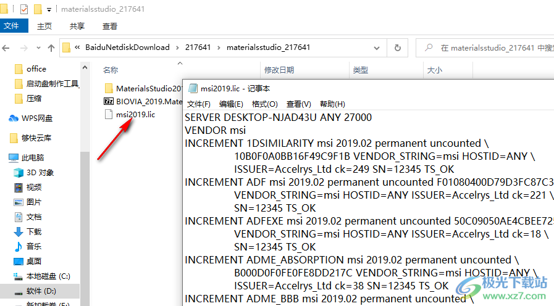554x306 pixels.
Task: Click materialsstudio_217641 in address path
Action: 268,48
